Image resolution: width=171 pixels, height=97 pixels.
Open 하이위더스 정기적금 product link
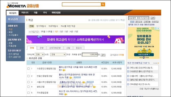pos(78,93)
